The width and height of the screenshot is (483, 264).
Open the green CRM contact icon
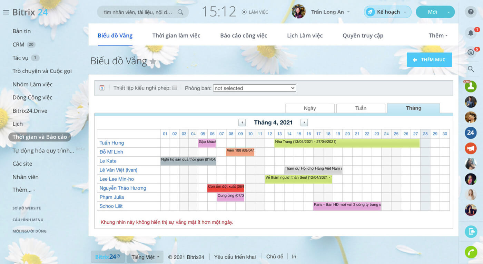pos(471,86)
